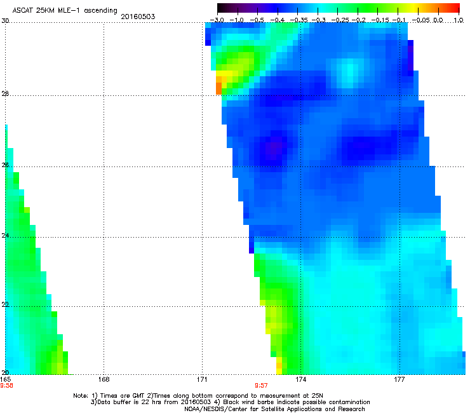
Task: Click the -0.3 color bar label
Action: click(319, 20)
